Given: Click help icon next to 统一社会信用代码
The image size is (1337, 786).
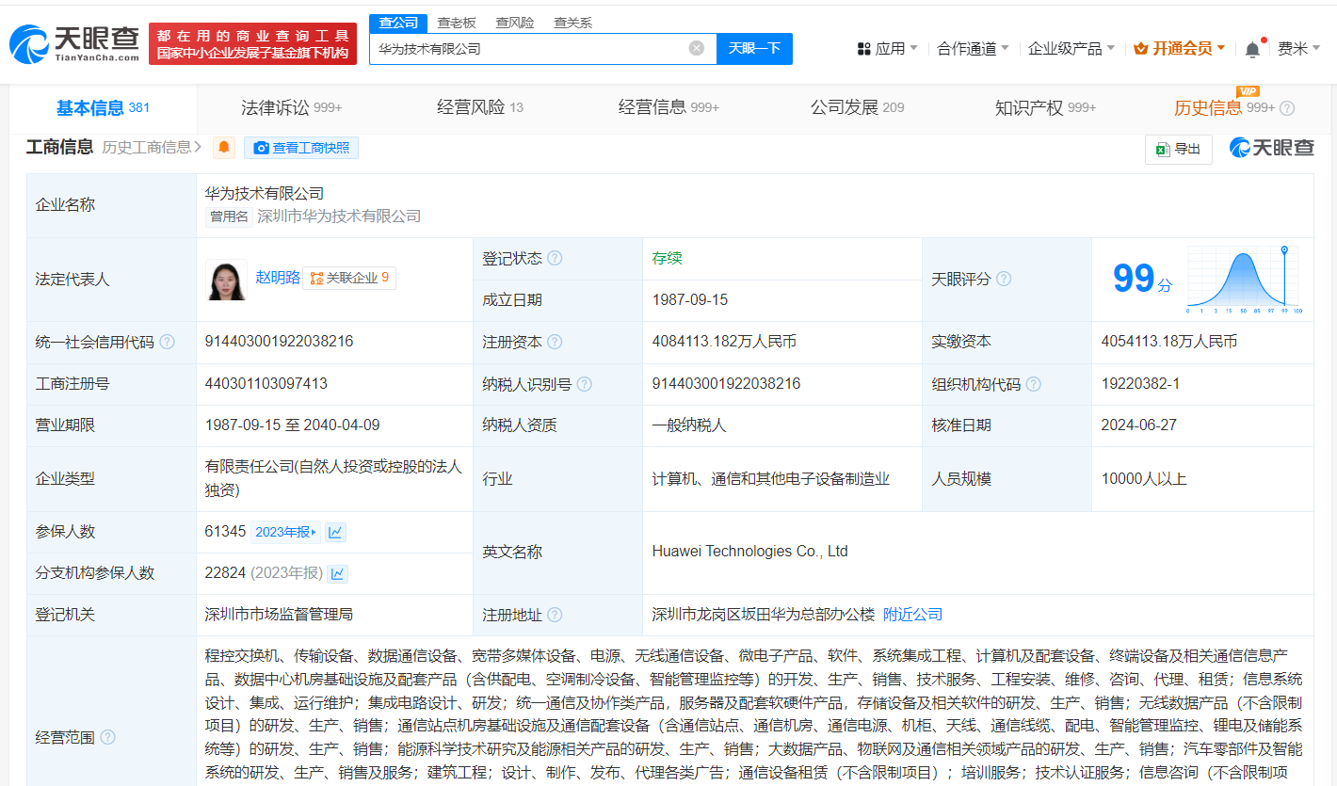Looking at the screenshot, I should point(168,342).
